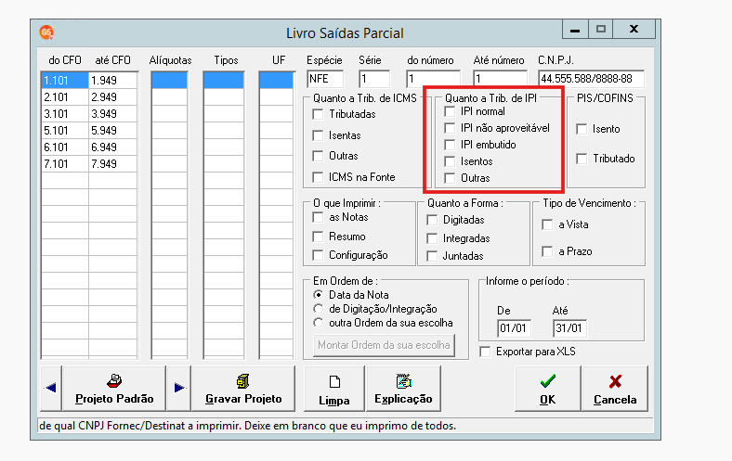Image resolution: width=732 pixels, height=461 pixels.
Task: Enable the IPI embutido checkbox
Action: [450, 145]
